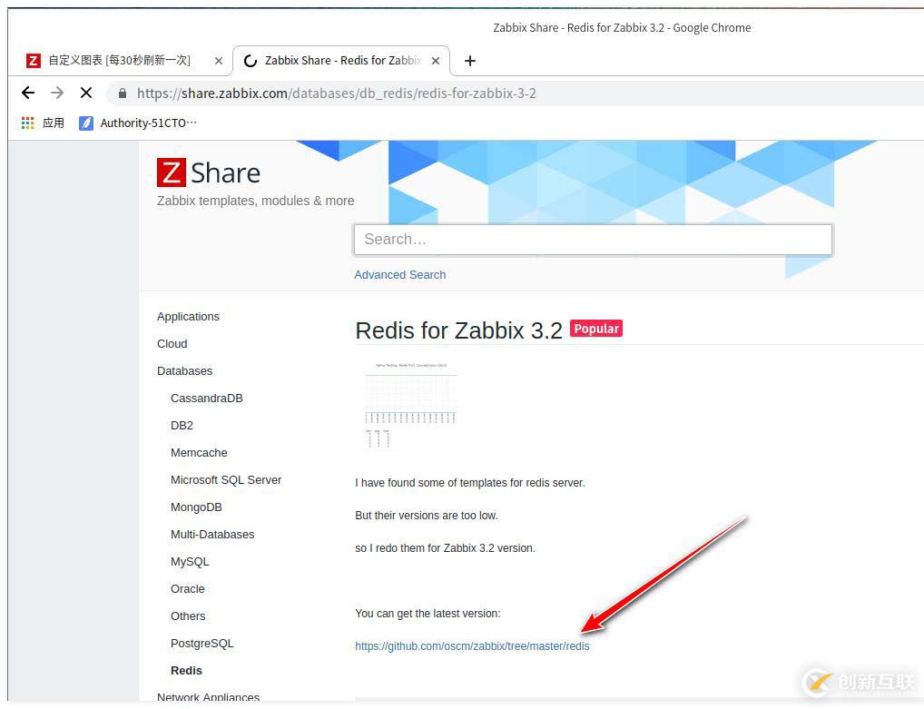Click the padlock site info icon
The width and height of the screenshot is (924, 709).
click(123, 94)
